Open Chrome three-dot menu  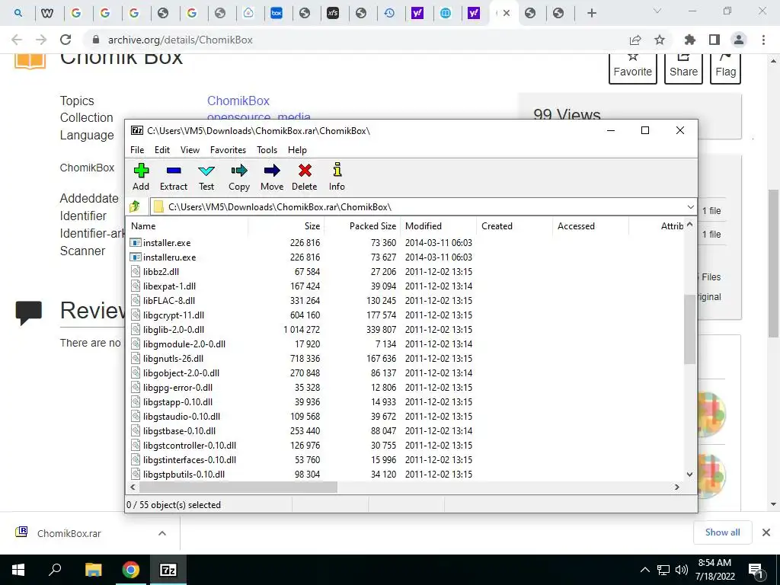[x=763, y=40]
